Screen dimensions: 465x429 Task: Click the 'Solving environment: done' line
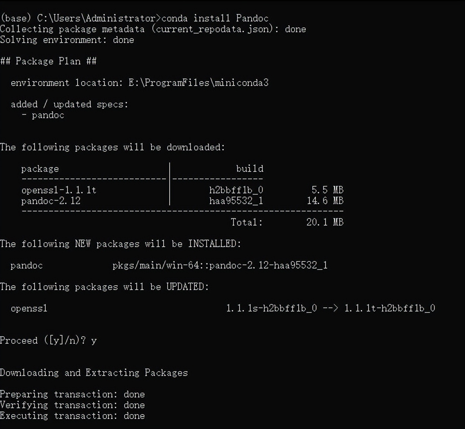(67, 40)
